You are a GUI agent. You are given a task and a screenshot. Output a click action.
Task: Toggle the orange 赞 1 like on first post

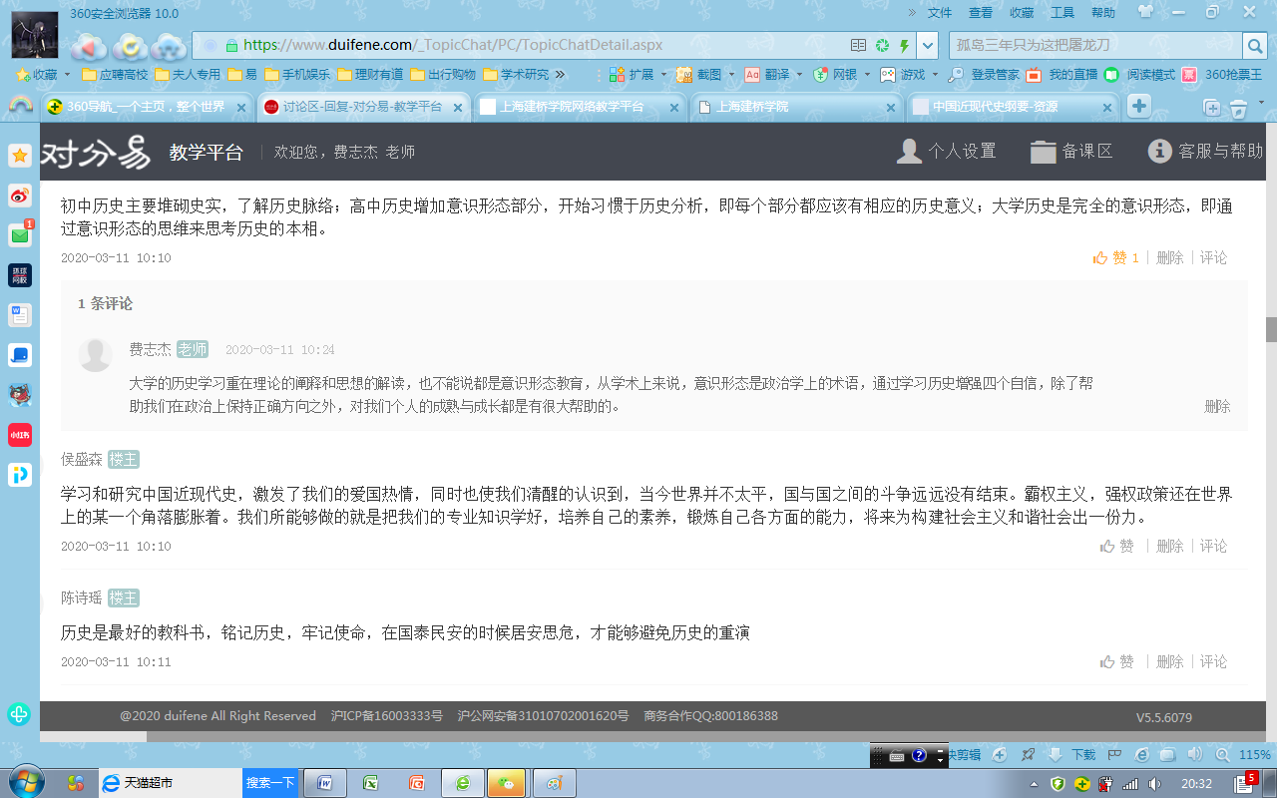coord(1115,257)
